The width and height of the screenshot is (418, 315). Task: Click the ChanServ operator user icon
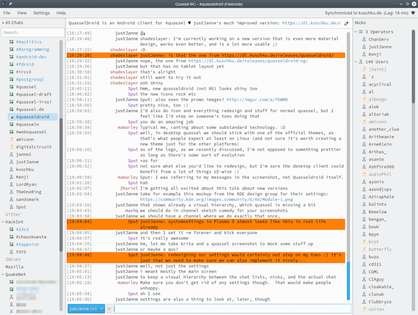coord(364,39)
